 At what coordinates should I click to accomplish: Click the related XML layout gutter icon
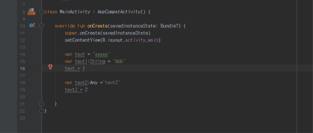[31, 11]
